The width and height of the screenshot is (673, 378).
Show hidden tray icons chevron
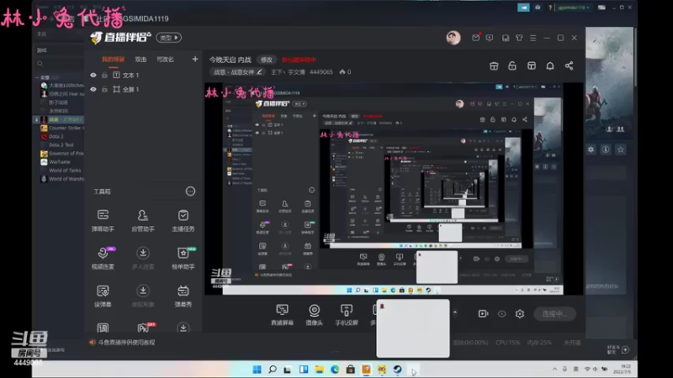click(554, 369)
